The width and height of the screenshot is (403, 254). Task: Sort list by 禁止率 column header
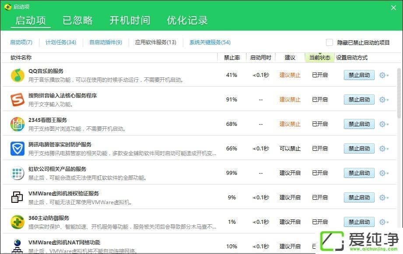(231, 58)
